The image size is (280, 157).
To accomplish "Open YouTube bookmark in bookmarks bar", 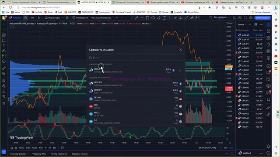I will coord(37,12).
